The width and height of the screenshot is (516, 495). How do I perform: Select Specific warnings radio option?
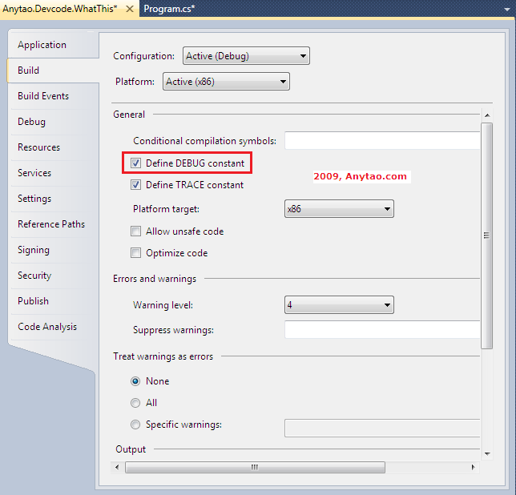135,425
